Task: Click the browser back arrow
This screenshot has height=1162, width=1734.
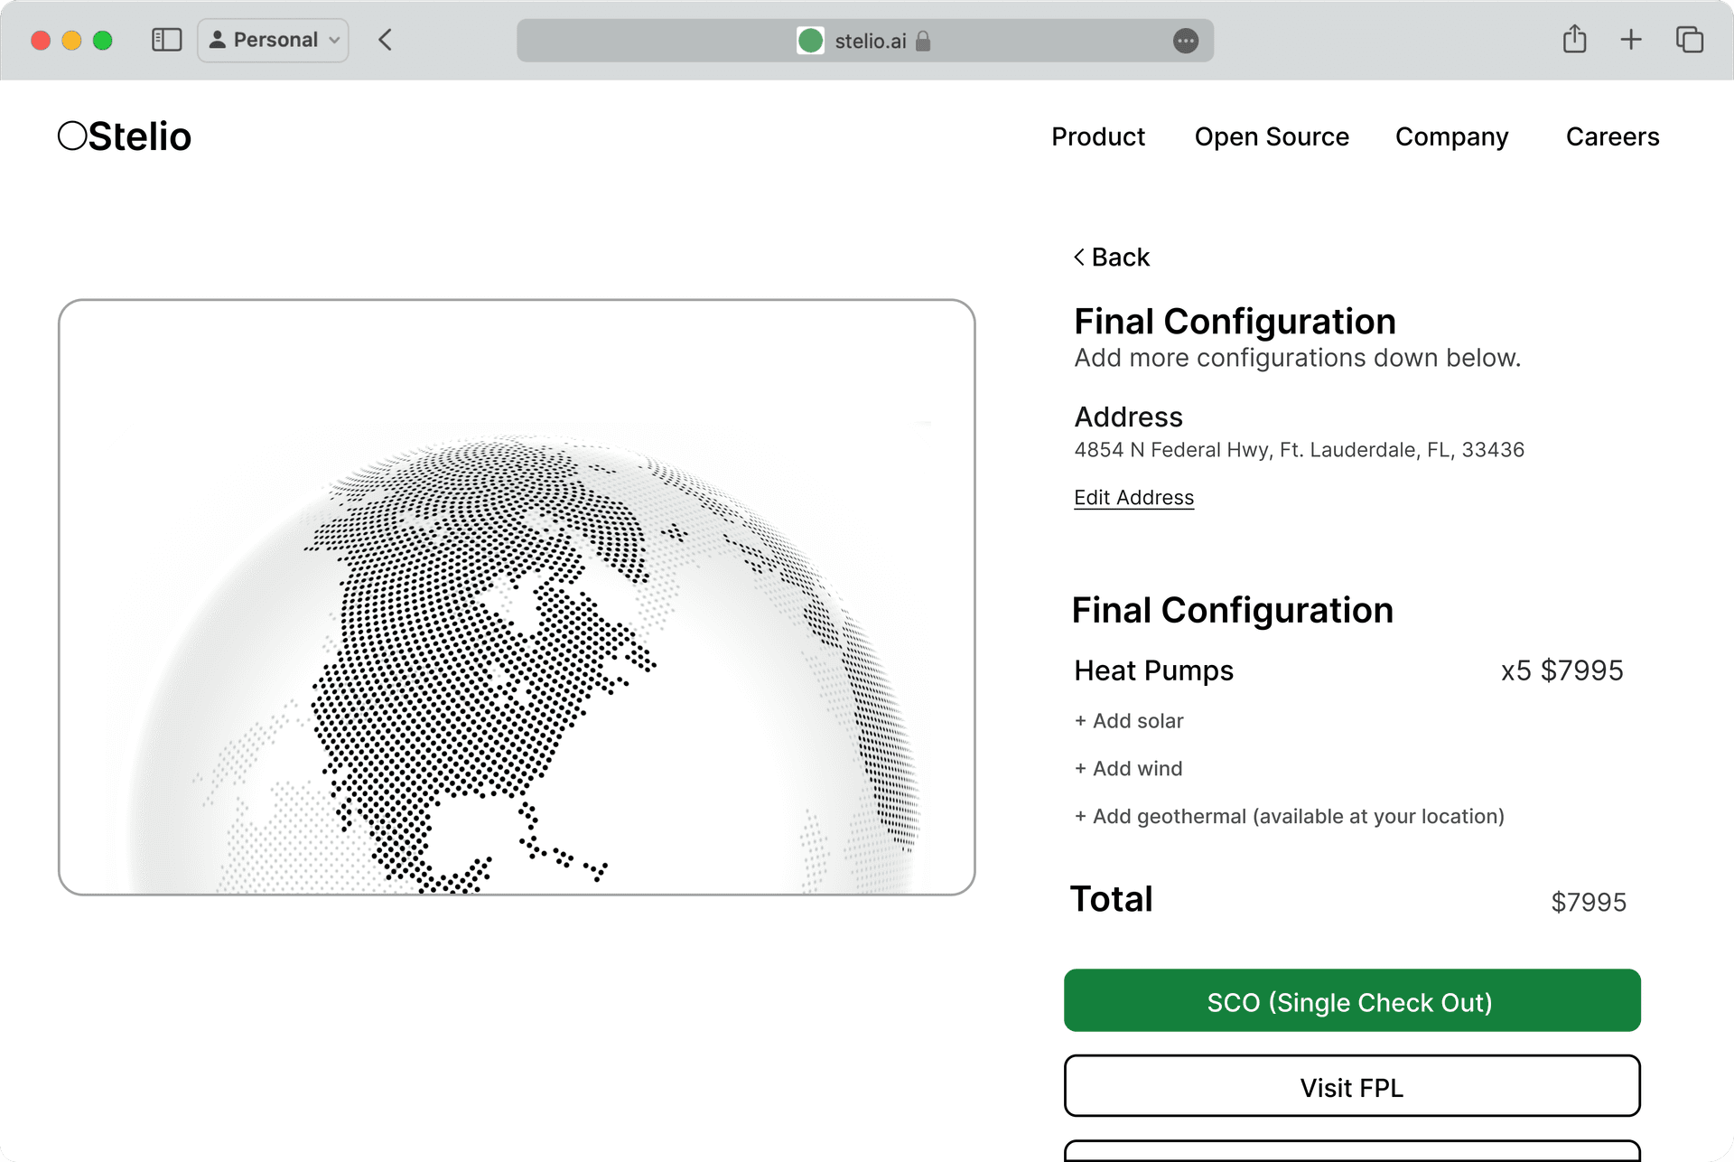Action: pyautogui.click(x=386, y=40)
